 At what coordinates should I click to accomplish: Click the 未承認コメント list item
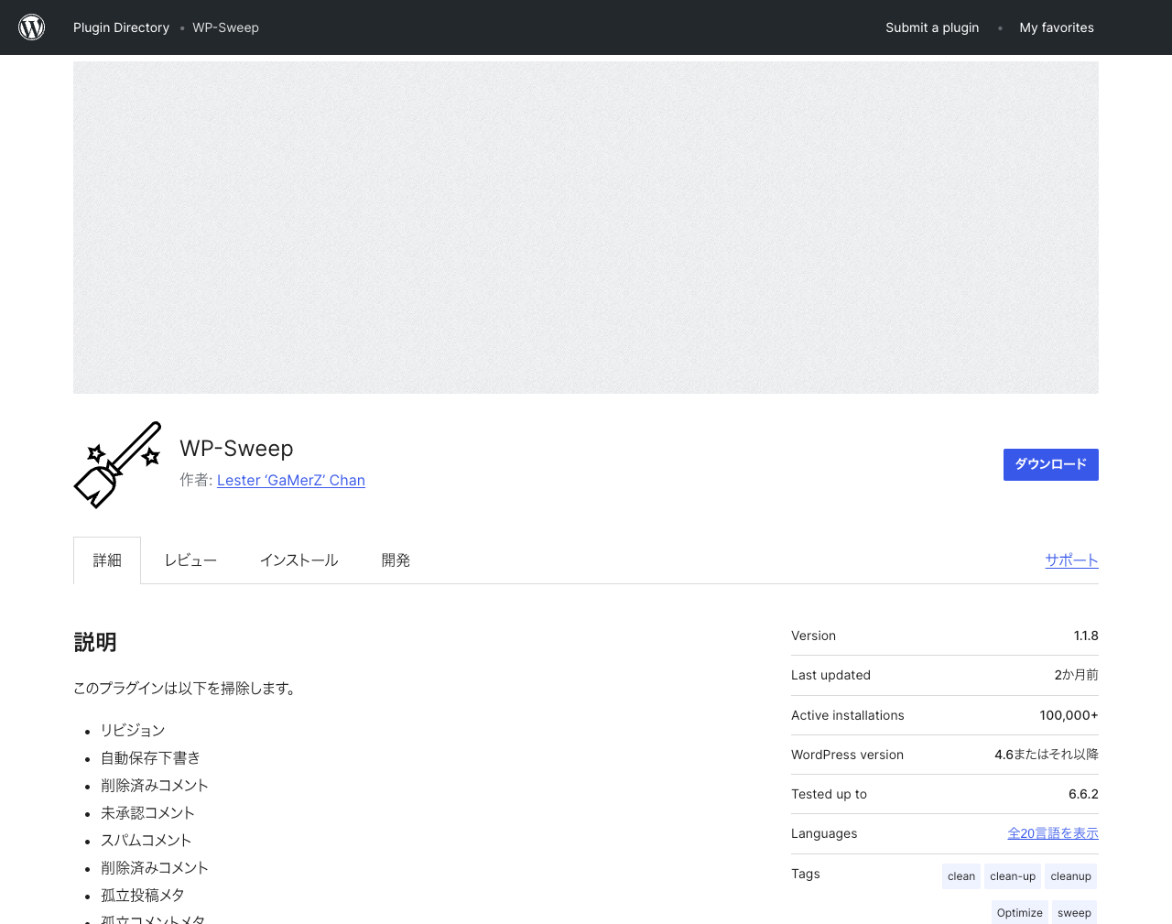point(147,812)
